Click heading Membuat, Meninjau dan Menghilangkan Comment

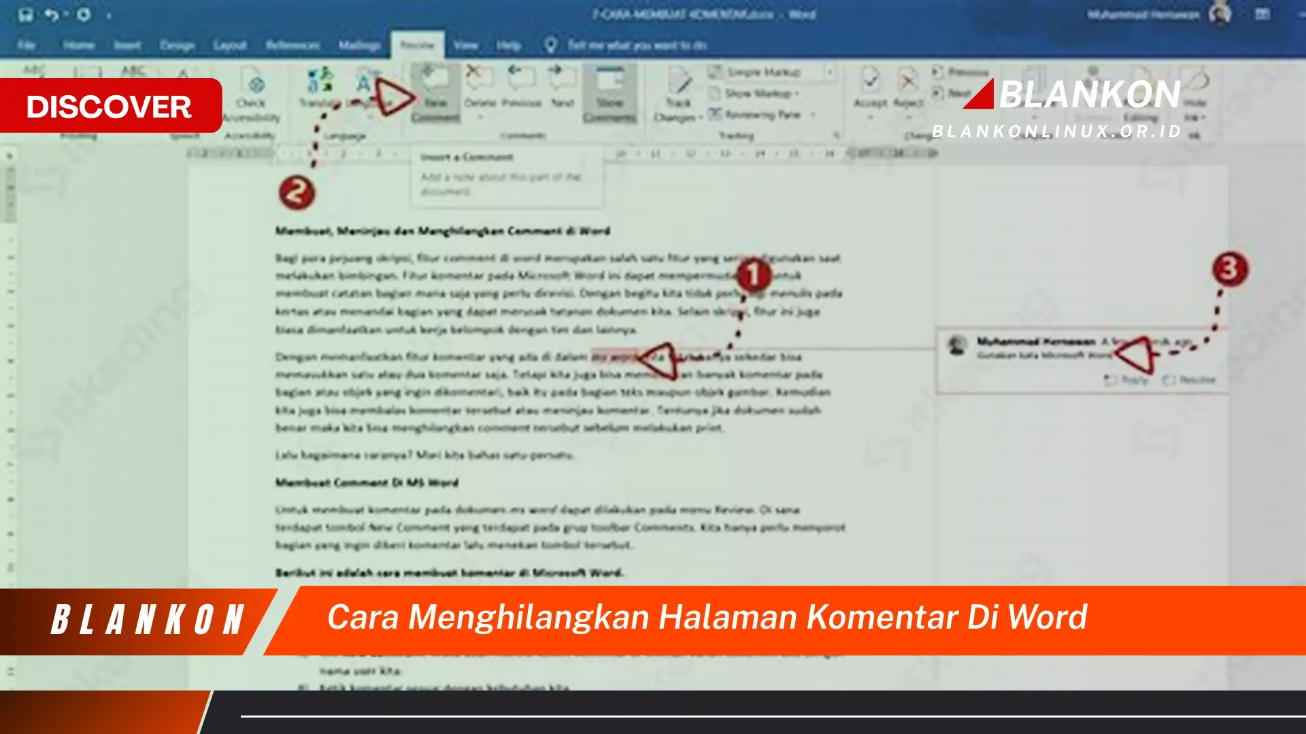(443, 231)
